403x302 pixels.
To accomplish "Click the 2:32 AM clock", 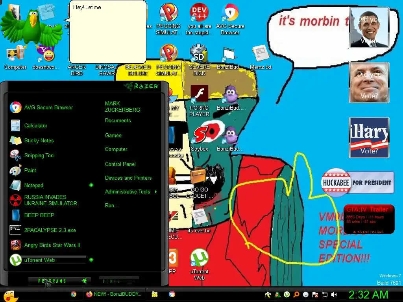I will pos(368,295).
